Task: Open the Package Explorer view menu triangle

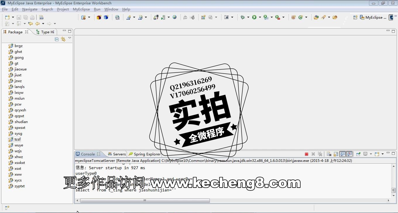Action: (70, 38)
